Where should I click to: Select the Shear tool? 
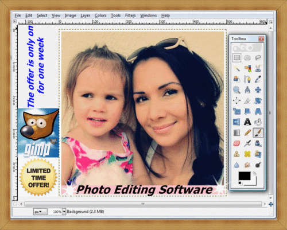(x=247, y=111)
